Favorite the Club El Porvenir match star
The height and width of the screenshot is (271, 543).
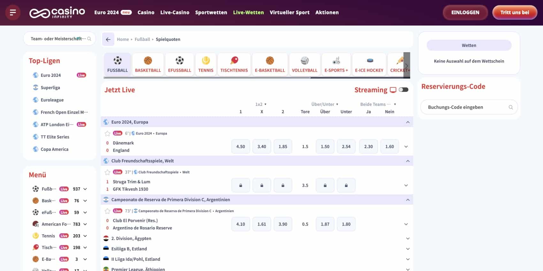pyautogui.click(x=108, y=211)
